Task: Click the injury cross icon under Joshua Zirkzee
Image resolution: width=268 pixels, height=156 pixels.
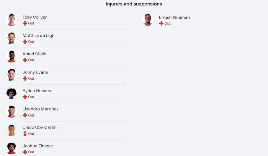Action: click(x=25, y=152)
